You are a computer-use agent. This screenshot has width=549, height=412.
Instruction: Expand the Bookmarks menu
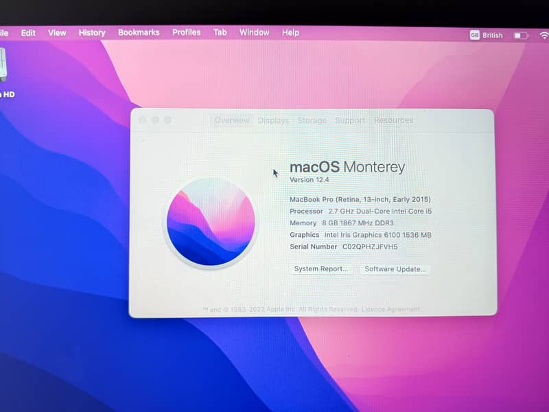click(139, 32)
